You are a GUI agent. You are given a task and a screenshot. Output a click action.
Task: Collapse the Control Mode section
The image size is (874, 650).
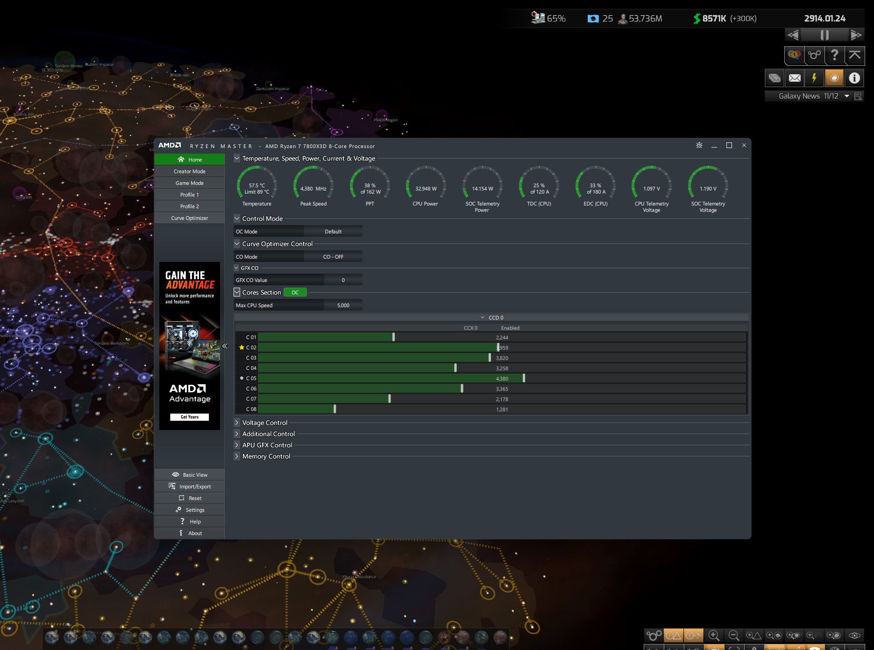point(237,218)
